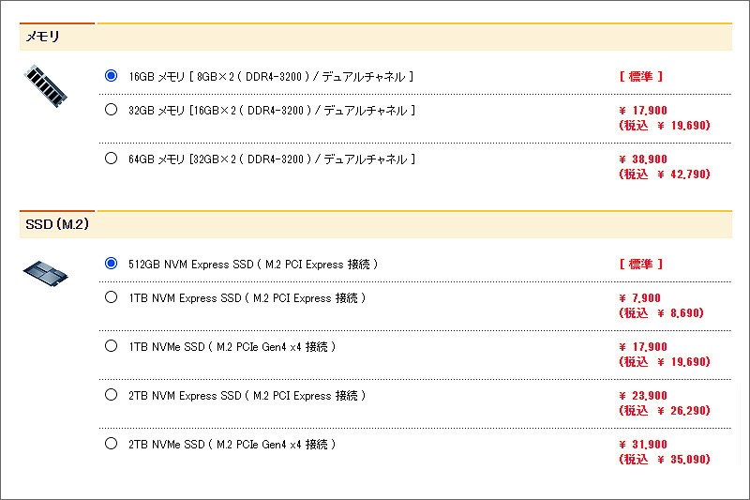Image resolution: width=750 pixels, height=500 pixels.
Task: Click the M.2 SSD drive icon
Action: (46, 274)
